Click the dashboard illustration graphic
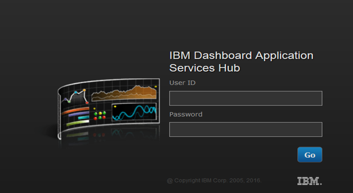353x193 pixels. [x=109, y=109]
